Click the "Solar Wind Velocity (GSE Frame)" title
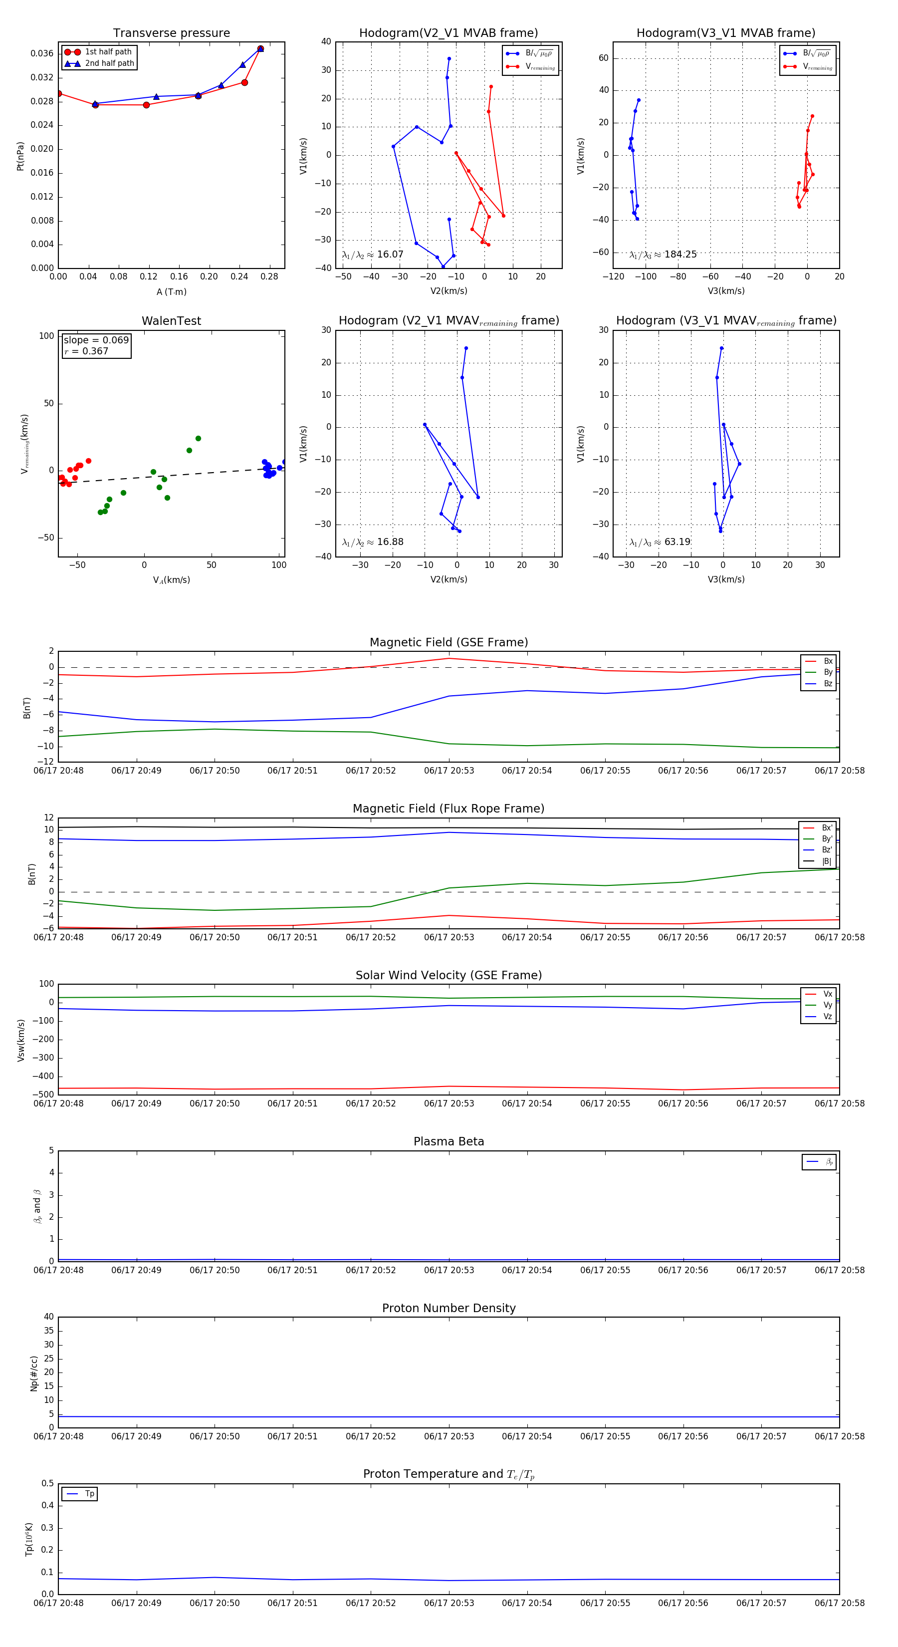Screen dimensions: 898x1647 click(449, 975)
